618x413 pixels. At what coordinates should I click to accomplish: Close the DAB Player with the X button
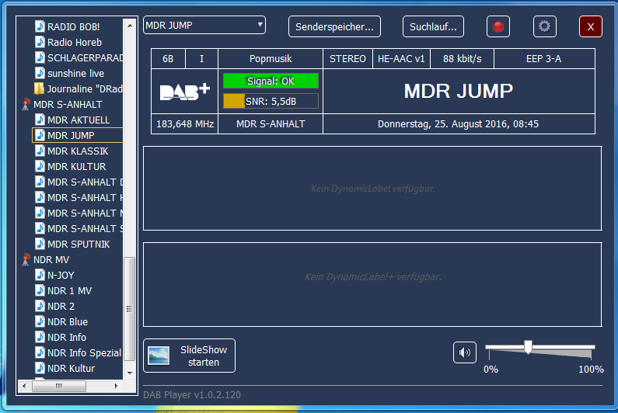(x=590, y=26)
